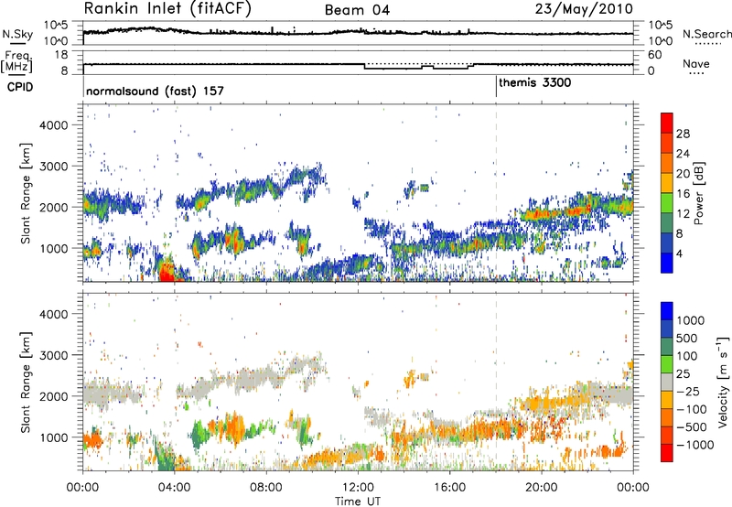Click the 'Power [dB]' color bar title
Viewport: 732px width, 507px height.
click(698, 193)
